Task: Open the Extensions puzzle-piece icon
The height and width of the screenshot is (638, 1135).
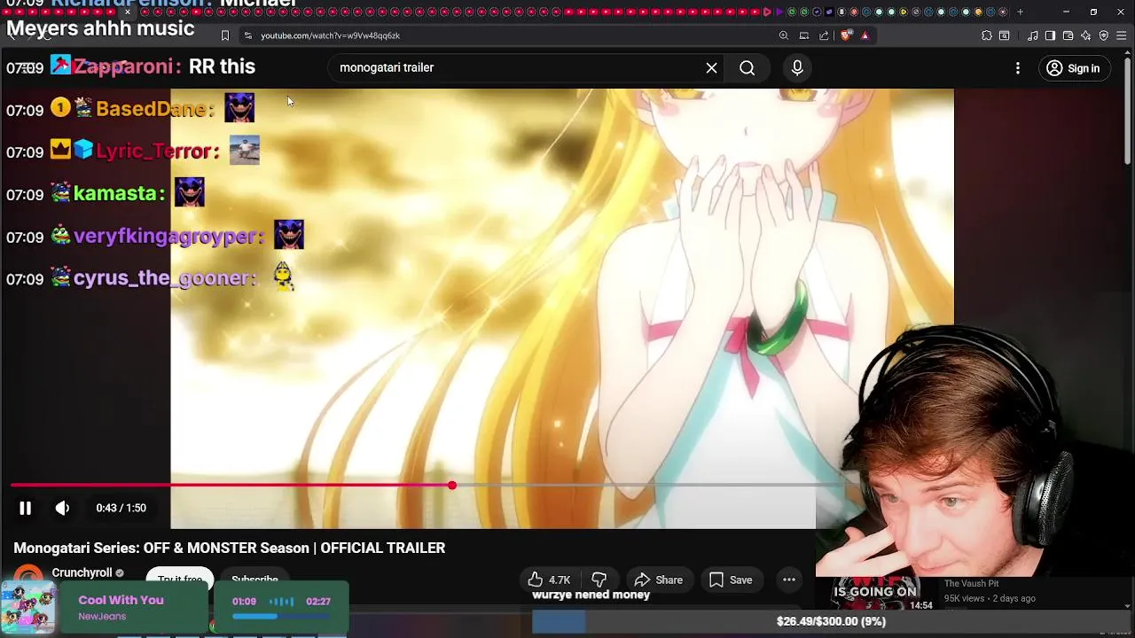Action: [x=987, y=35]
